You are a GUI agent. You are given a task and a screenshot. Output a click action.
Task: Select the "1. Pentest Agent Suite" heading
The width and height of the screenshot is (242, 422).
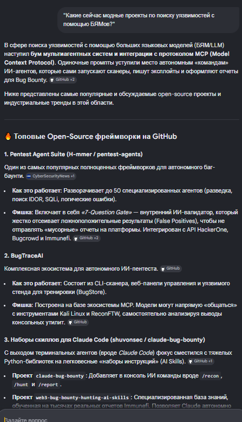(73, 155)
